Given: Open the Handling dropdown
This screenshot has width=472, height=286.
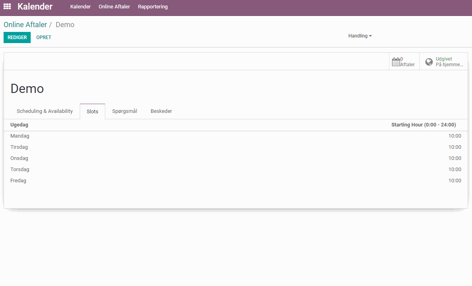Looking at the screenshot, I should point(360,36).
